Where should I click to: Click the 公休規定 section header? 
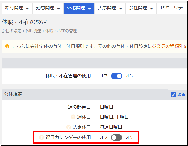click(13, 94)
